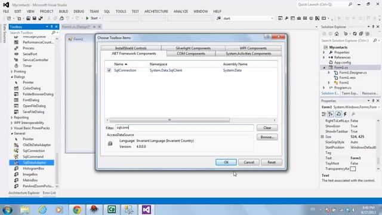Select the SerialPort toolbox item

pos(30,54)
